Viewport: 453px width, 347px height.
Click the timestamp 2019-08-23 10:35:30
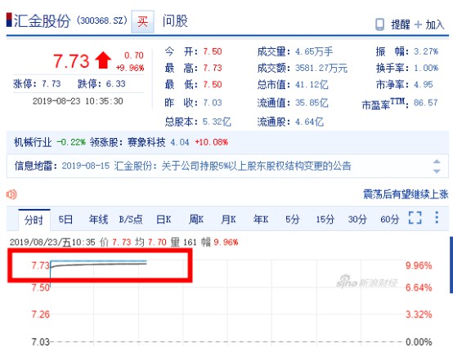78,101
